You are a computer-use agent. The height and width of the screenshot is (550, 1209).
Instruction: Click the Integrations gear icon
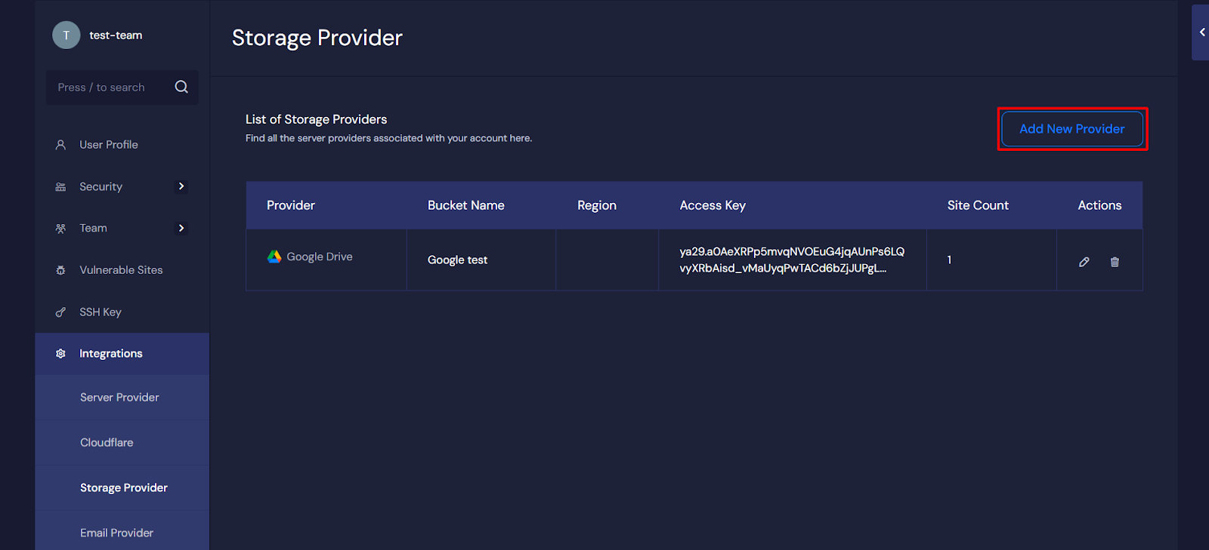pyautogui.click(x=60, y=354)
